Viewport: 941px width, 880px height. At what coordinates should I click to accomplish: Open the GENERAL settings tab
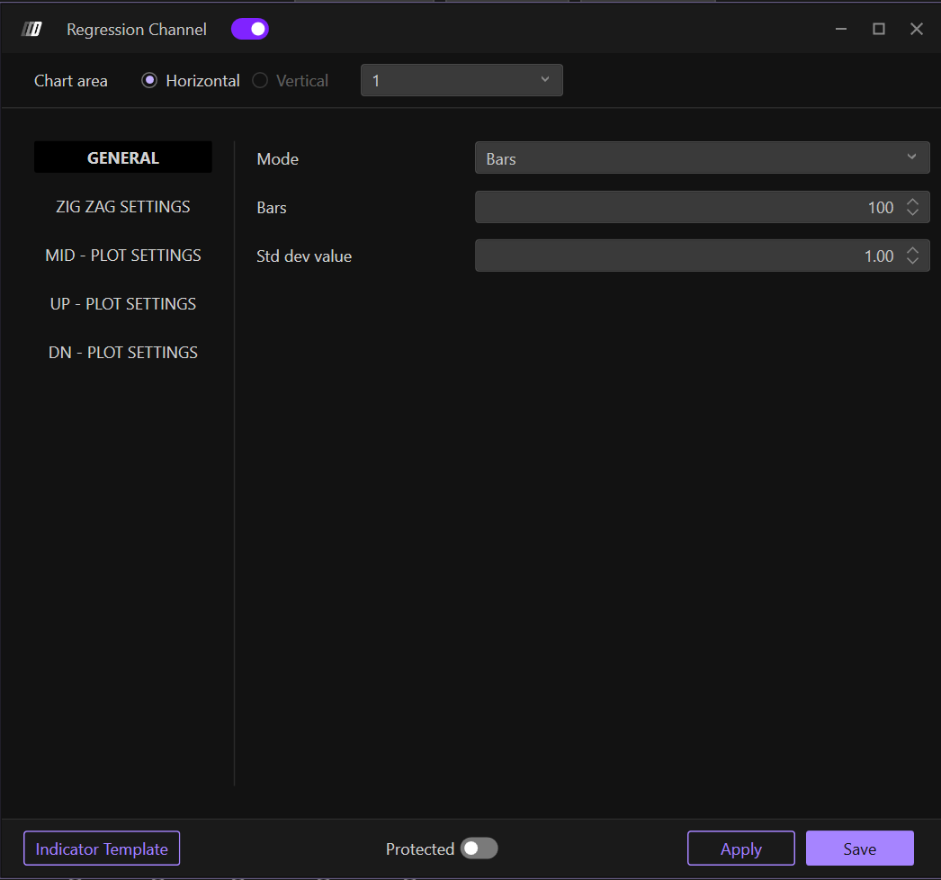[123, 158]
